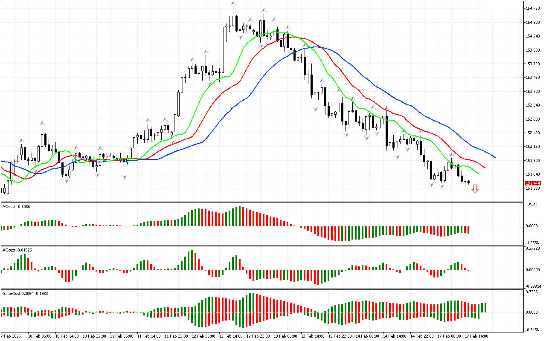Click the 7 Feb 2025 date label

click(11, 336)
